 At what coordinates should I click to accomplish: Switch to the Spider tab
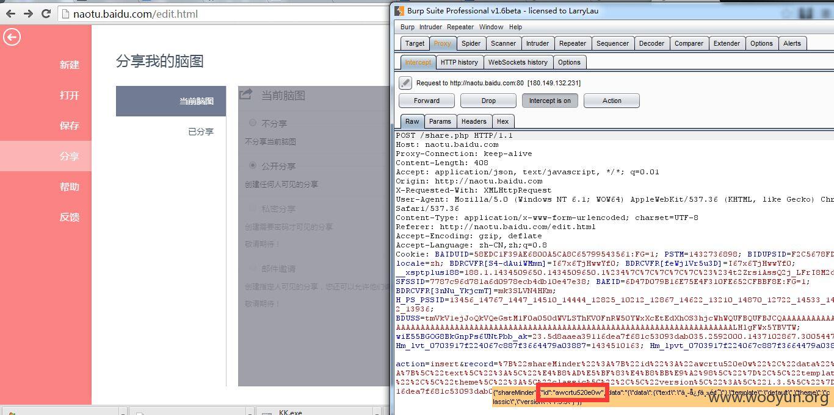(x=471, y=43)
